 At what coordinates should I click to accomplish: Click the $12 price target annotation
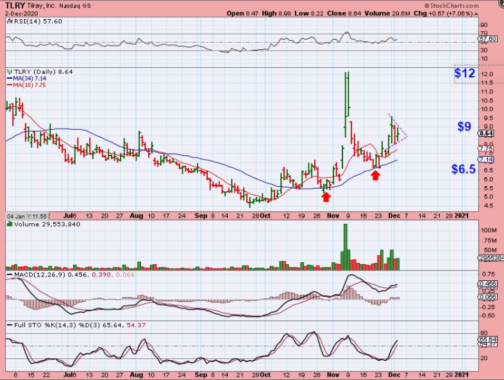tap(464, 74)
